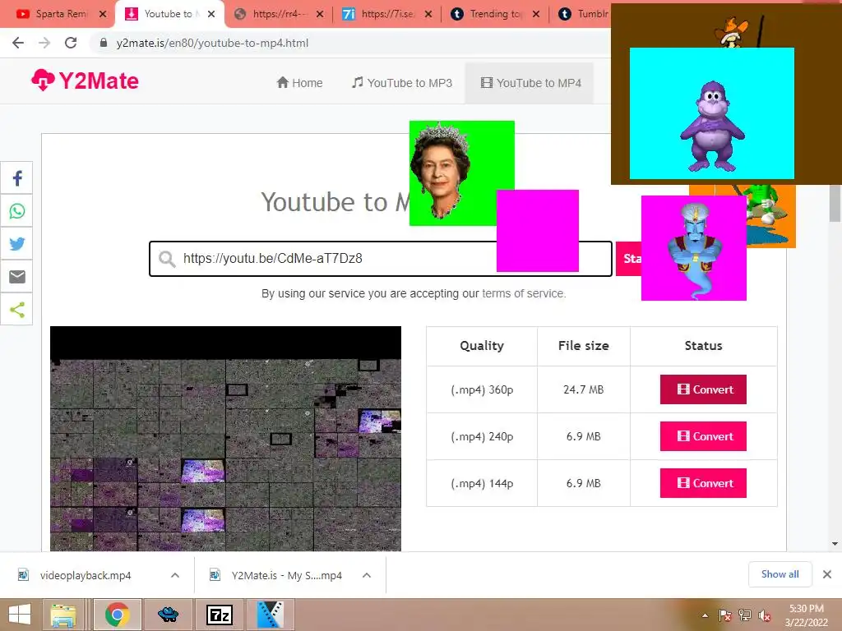Click the (.mp4) 360p quality cell
The width and height of the screenshot is (842, 631).
click(x=482, y=389)
